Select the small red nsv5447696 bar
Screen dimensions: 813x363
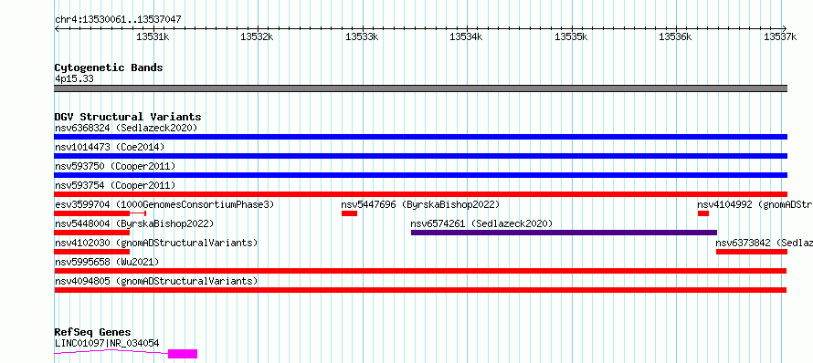pyautogui.click(x=350, y=213)
